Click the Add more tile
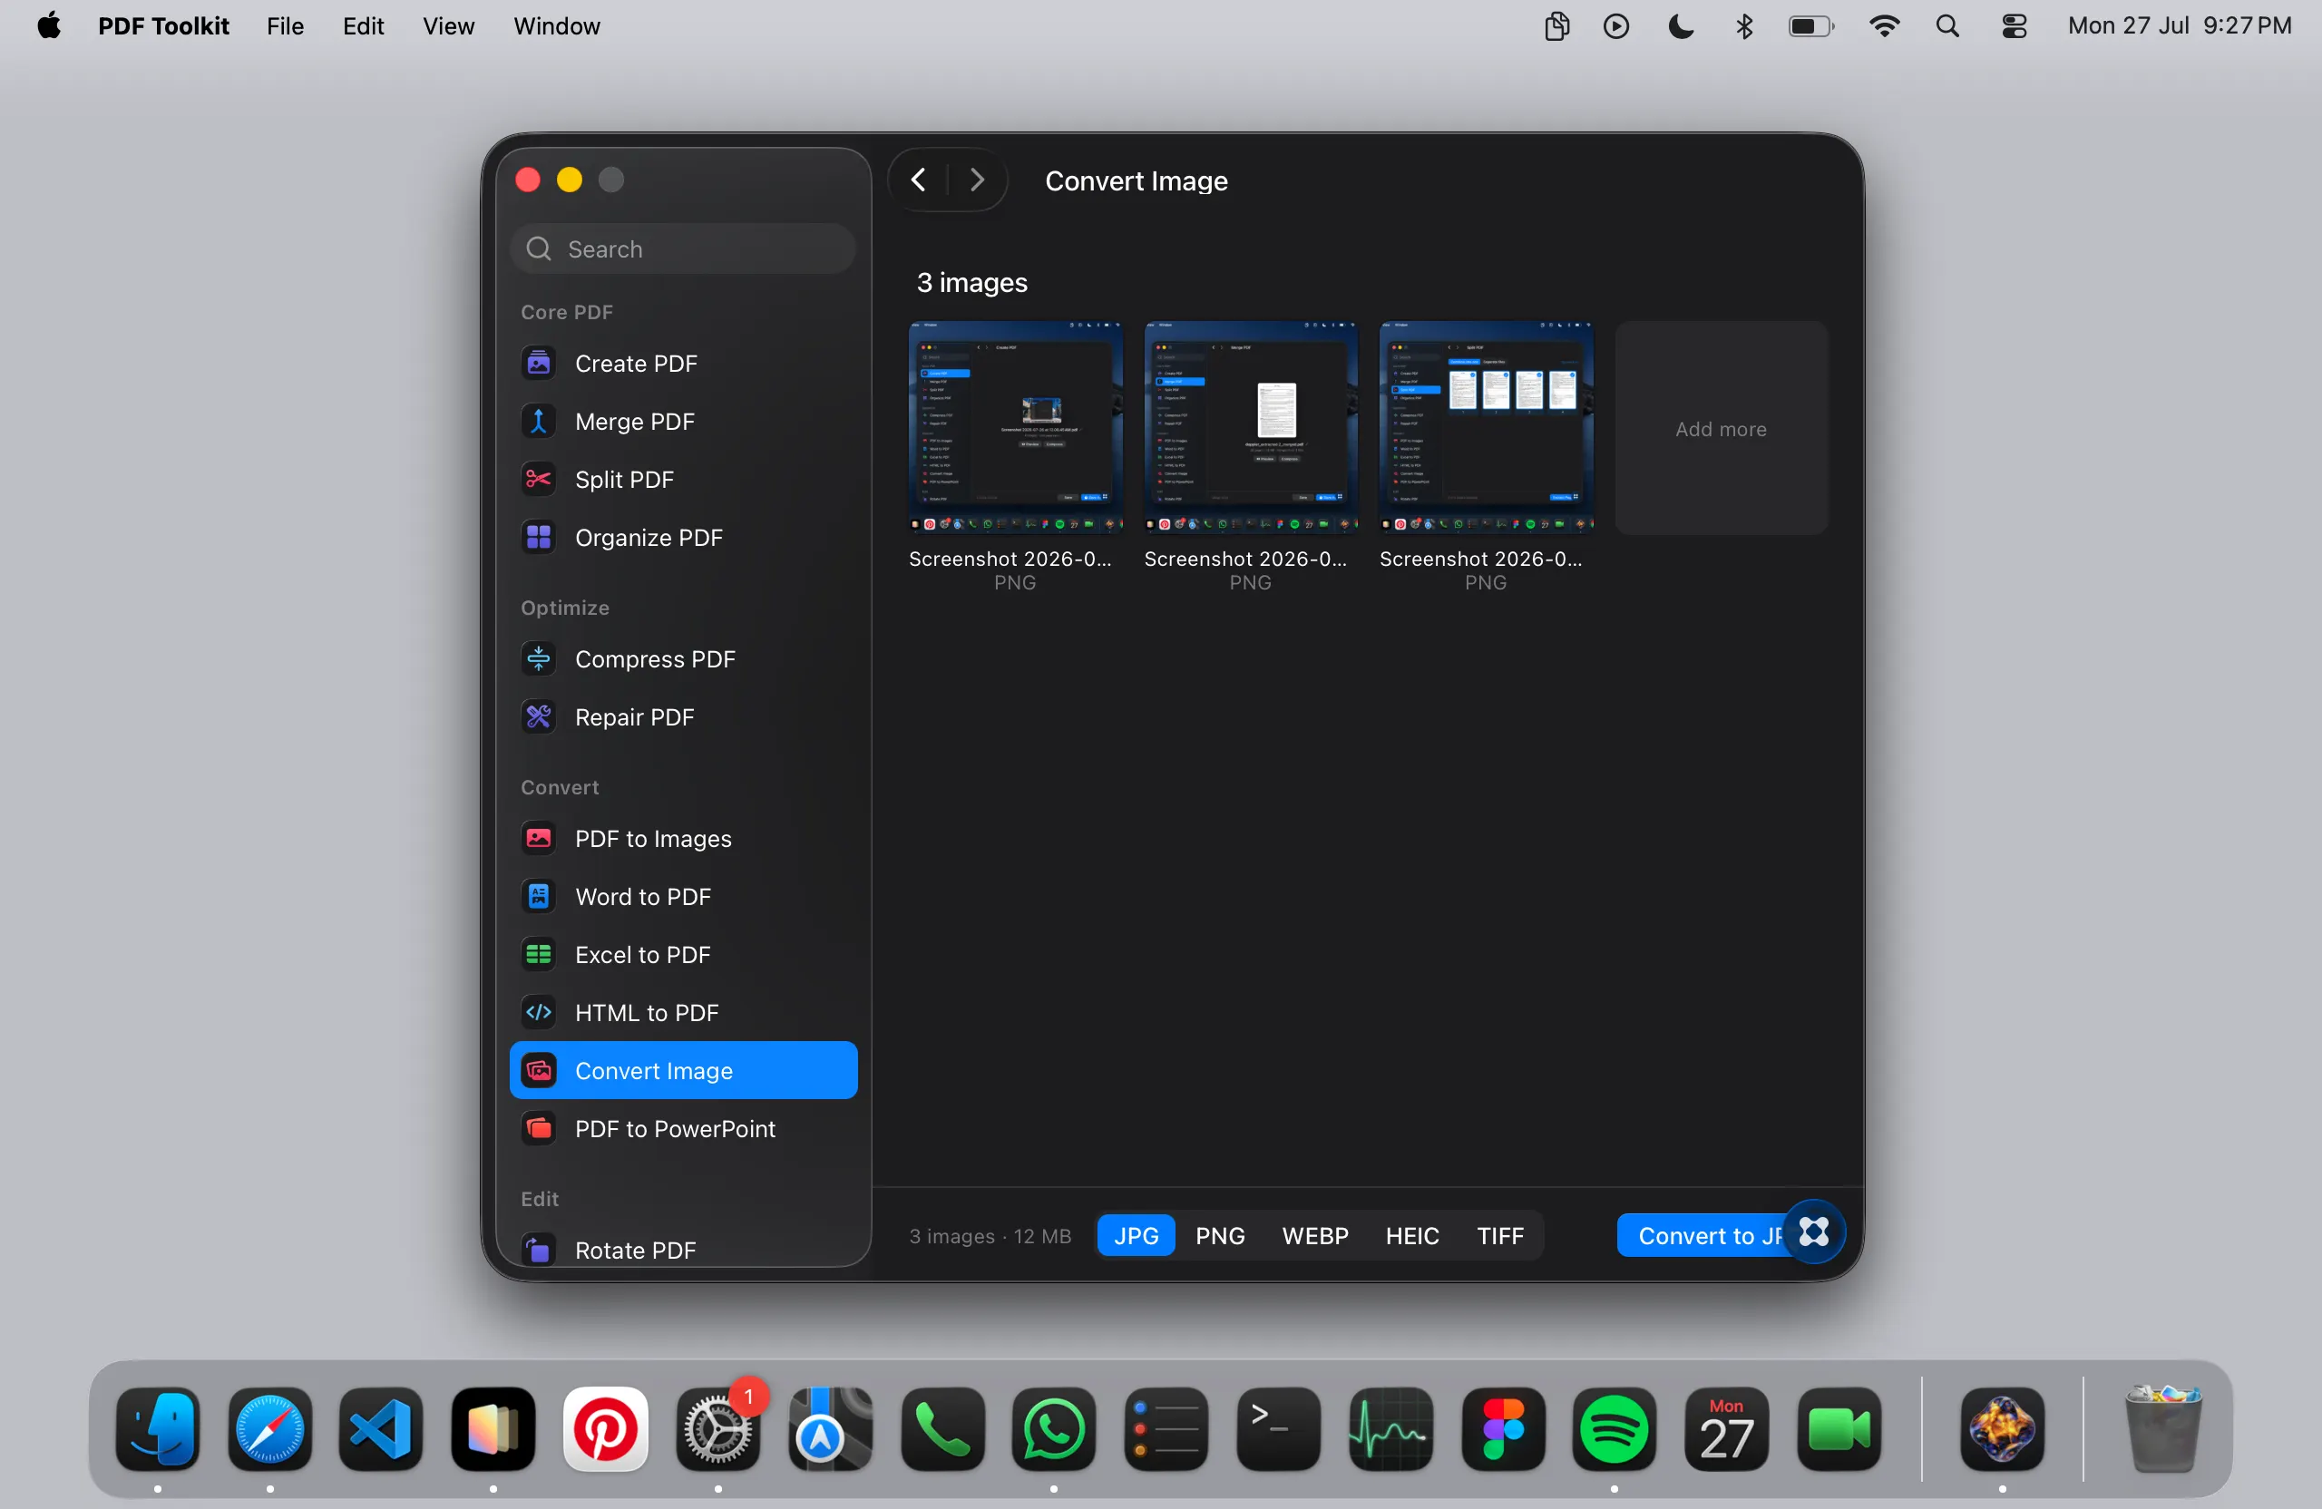This screenshot has height=1509, width=2322. click(1720, 428)
